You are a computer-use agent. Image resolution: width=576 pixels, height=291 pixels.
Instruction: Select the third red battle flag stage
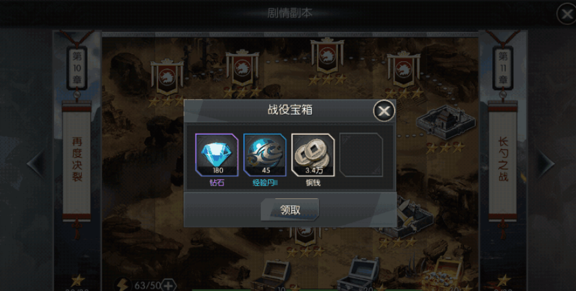pyautogui.click(x=327, y=56)
